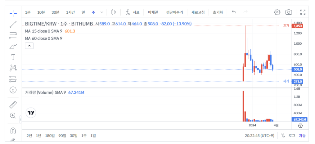The width and height of the screenshot is (315, 144).
Task: Set date range to 1주
Action: (84, 136)
